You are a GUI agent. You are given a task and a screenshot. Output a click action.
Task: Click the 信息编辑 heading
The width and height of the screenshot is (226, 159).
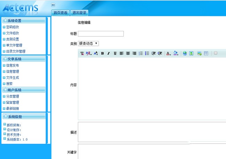click(x=84, y=23)
